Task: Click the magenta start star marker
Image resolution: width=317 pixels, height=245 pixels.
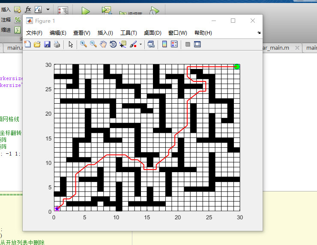Action: coord(57,209)
